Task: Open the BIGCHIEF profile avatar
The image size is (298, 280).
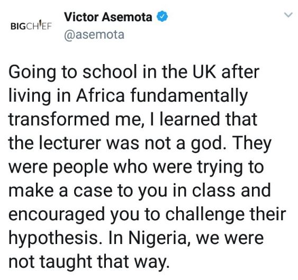Action: (x=31, y=25)
